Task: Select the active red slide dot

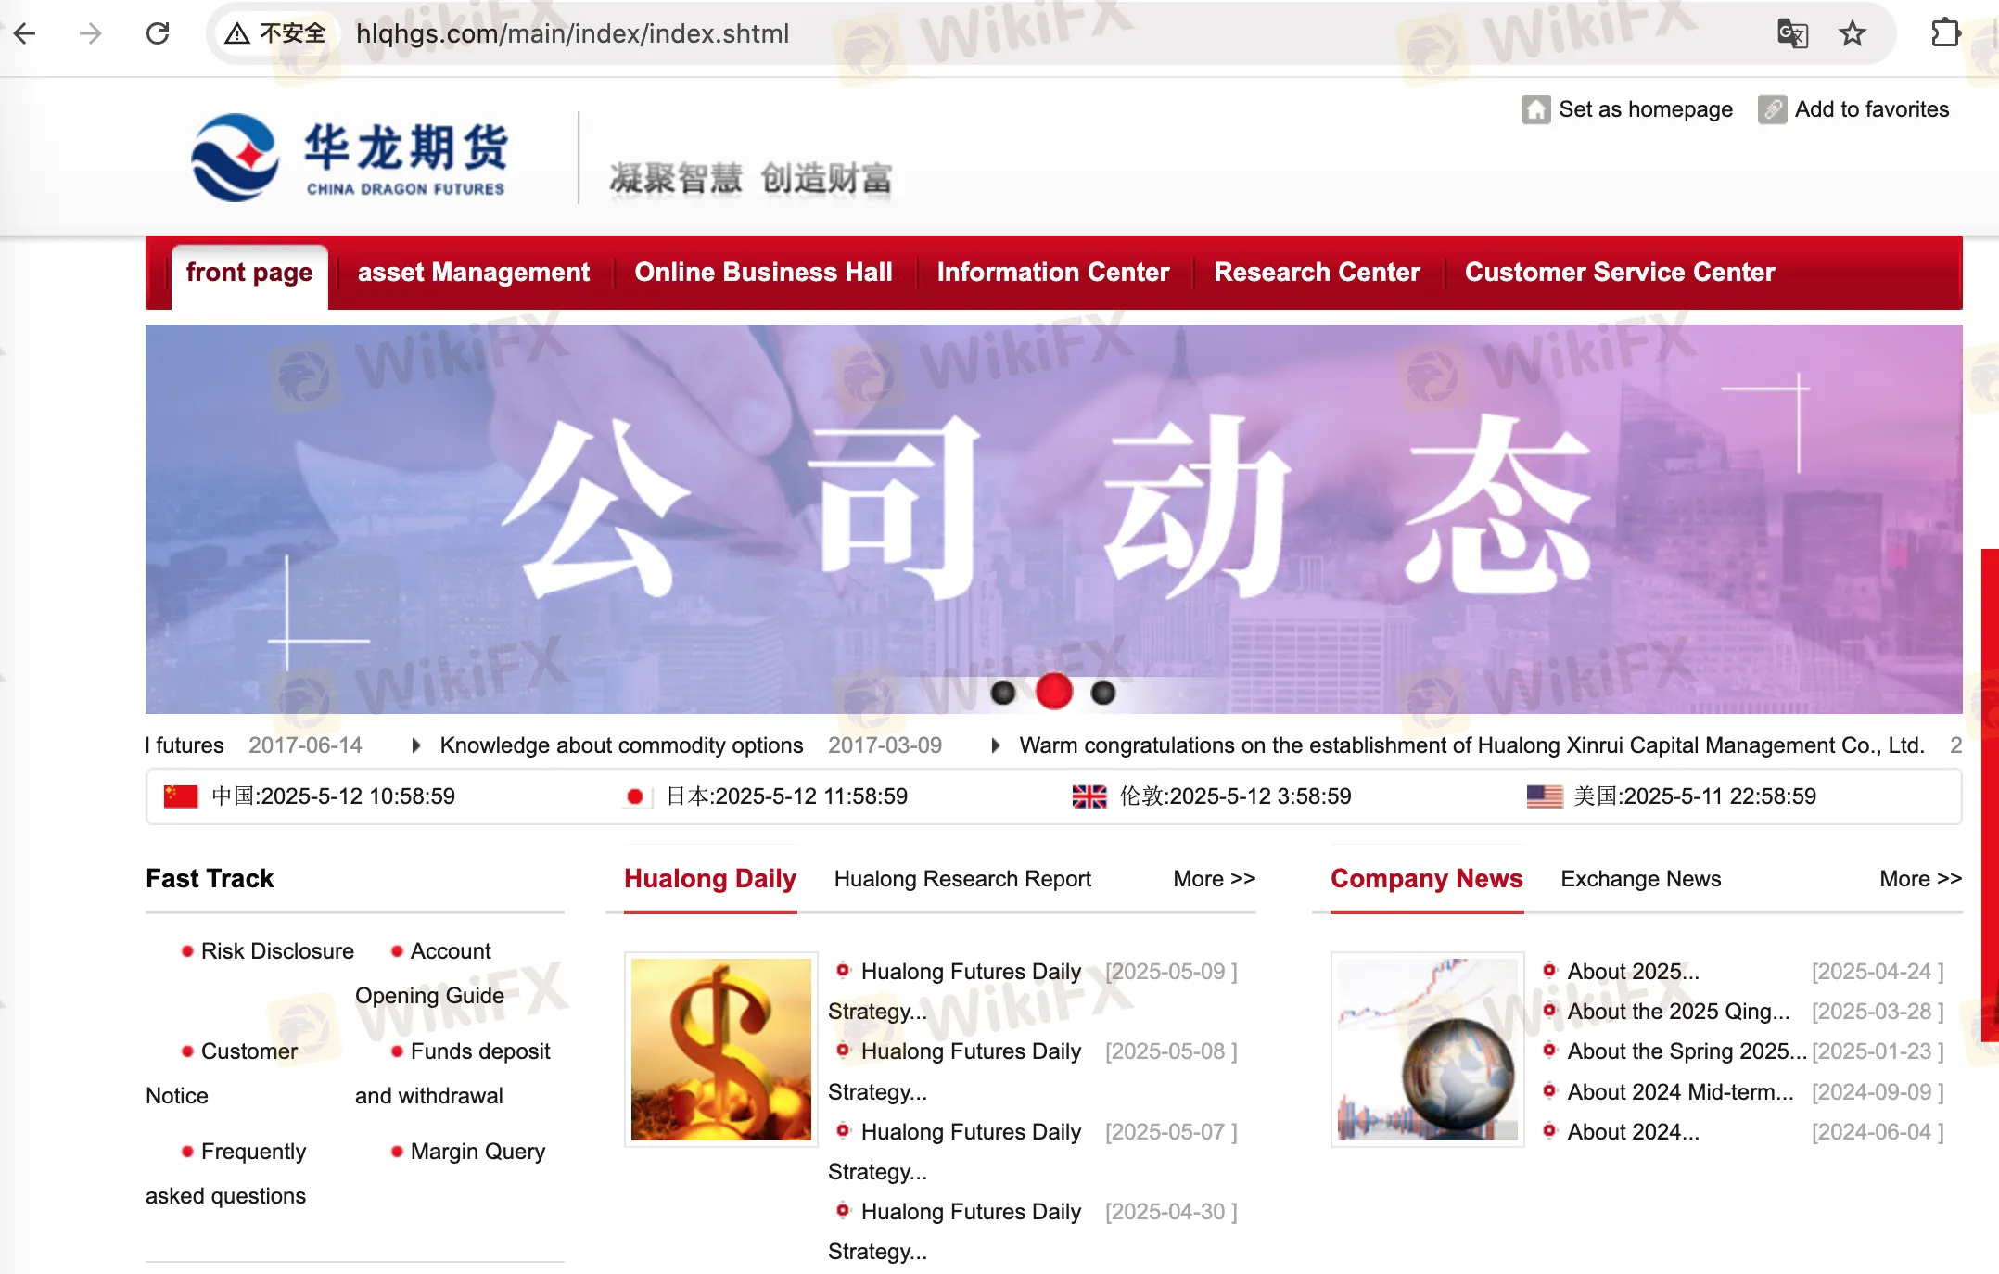Action: pos(1054,692)
